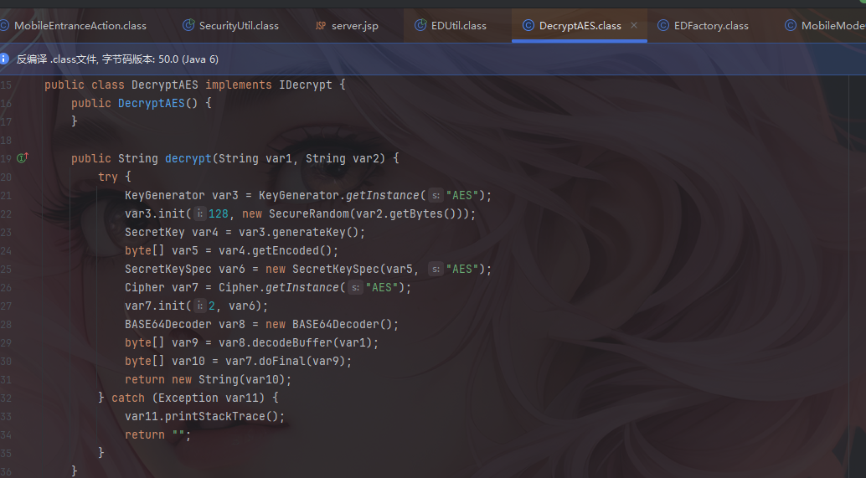This screenshot has height=478, width=866.
Task: Click the EDFactory.class class icon
Action: click(x=662, y=25)
